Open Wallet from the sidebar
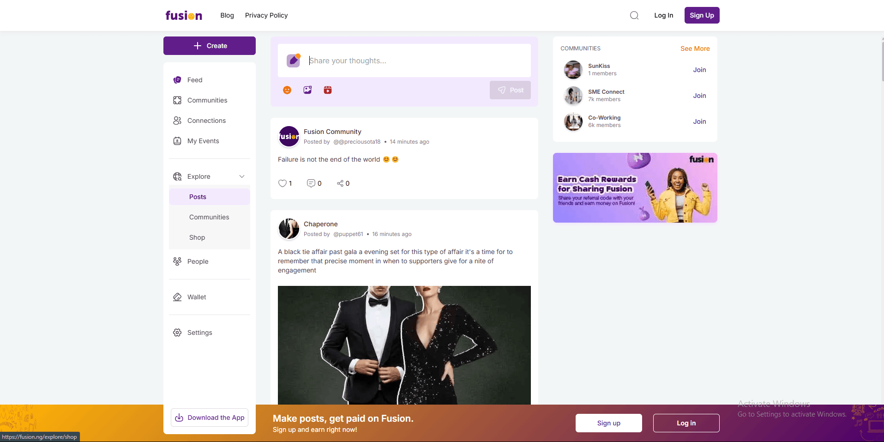This screenshot has height=442, width=884. click(197, 297)
